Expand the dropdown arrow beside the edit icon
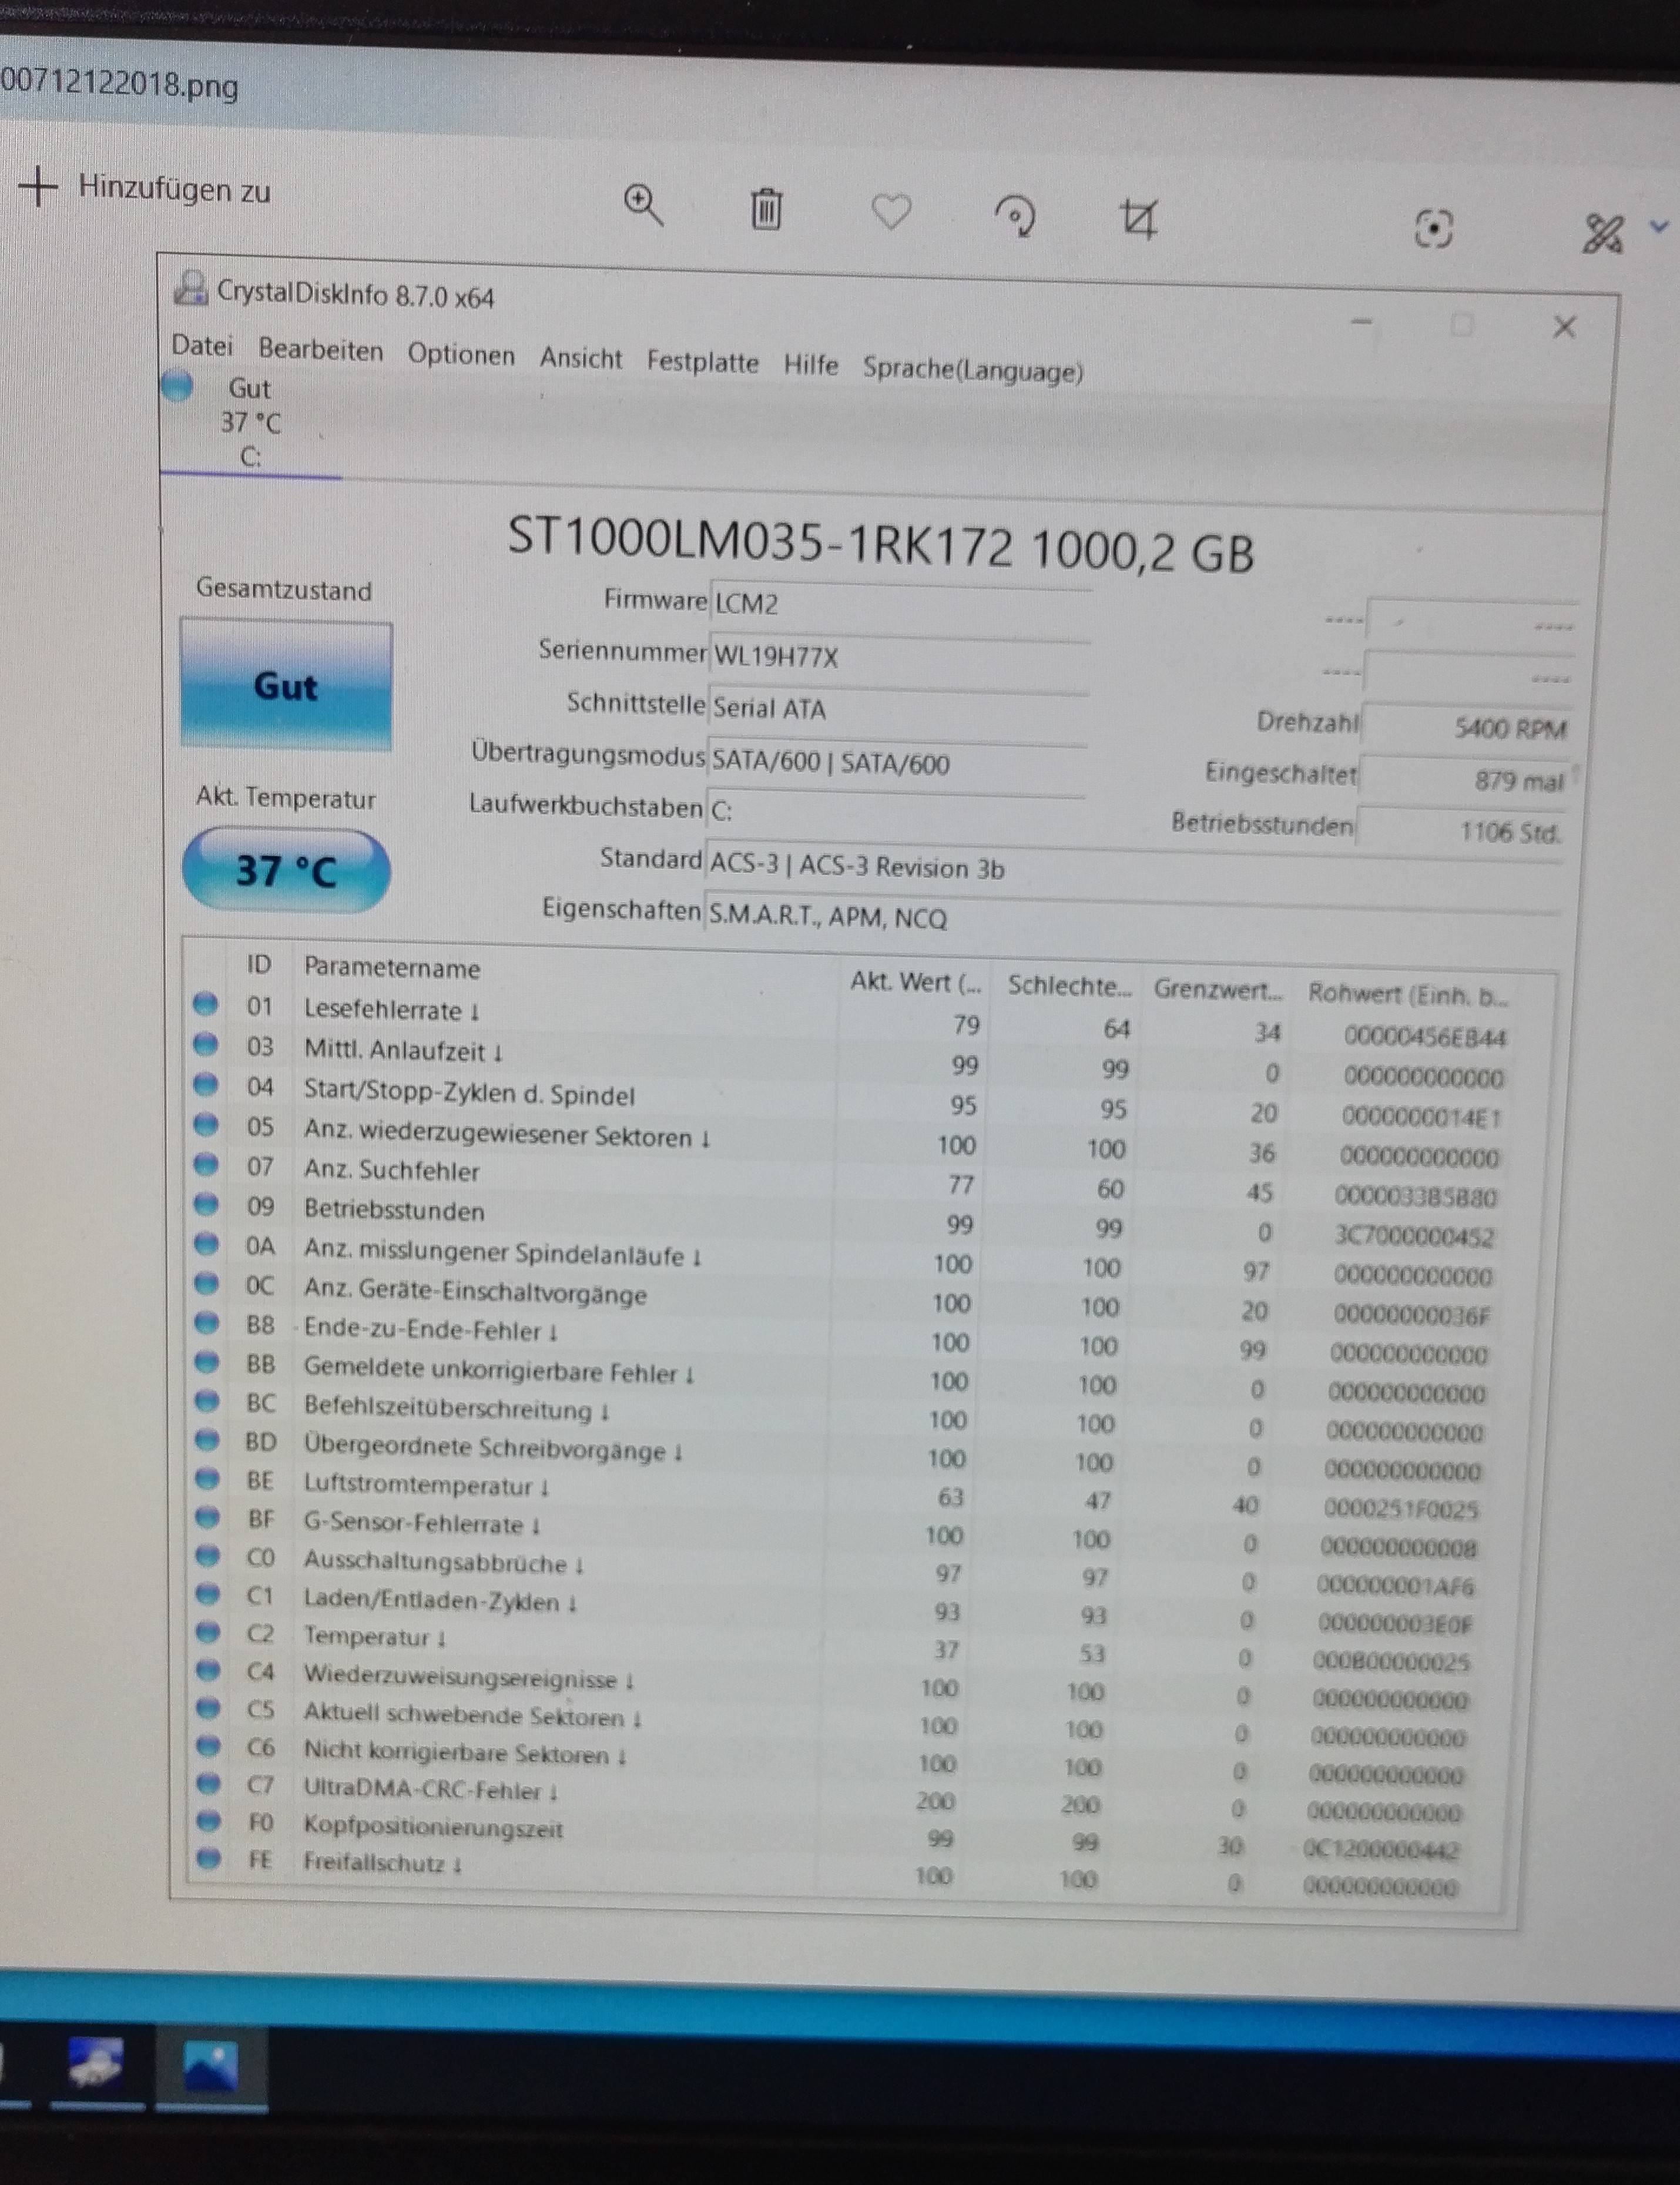This screenshot has height=2185, width=1680. pyautogui.click(x=1659, y=227)
